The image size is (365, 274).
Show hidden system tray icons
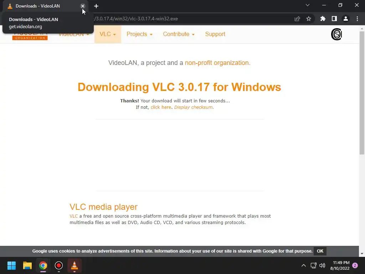click(x=304, y=265)
